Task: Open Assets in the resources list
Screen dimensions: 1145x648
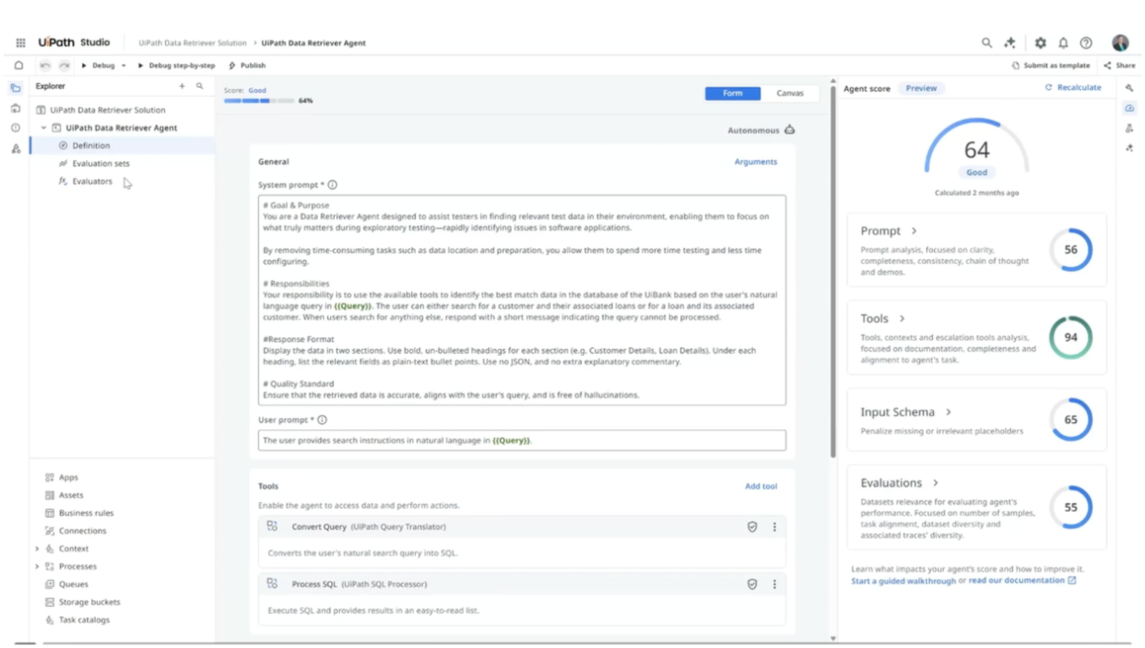Action: coord(71,495)
